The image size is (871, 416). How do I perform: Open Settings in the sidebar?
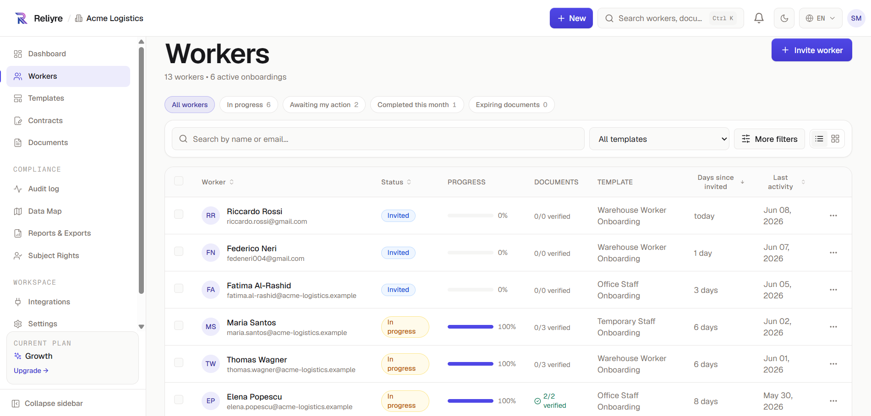pos(68,324)
